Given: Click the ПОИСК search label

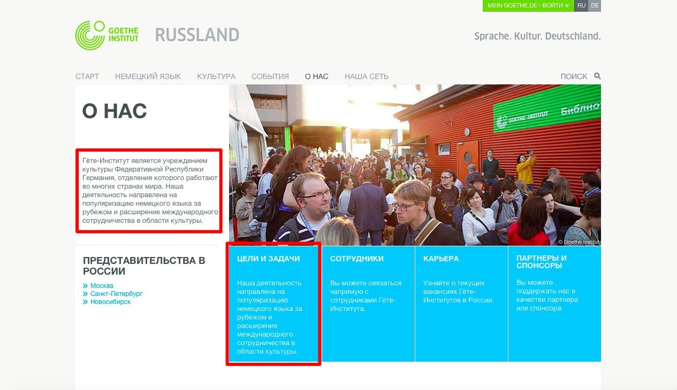Looking at the screenshot, I should click(574, 76).
